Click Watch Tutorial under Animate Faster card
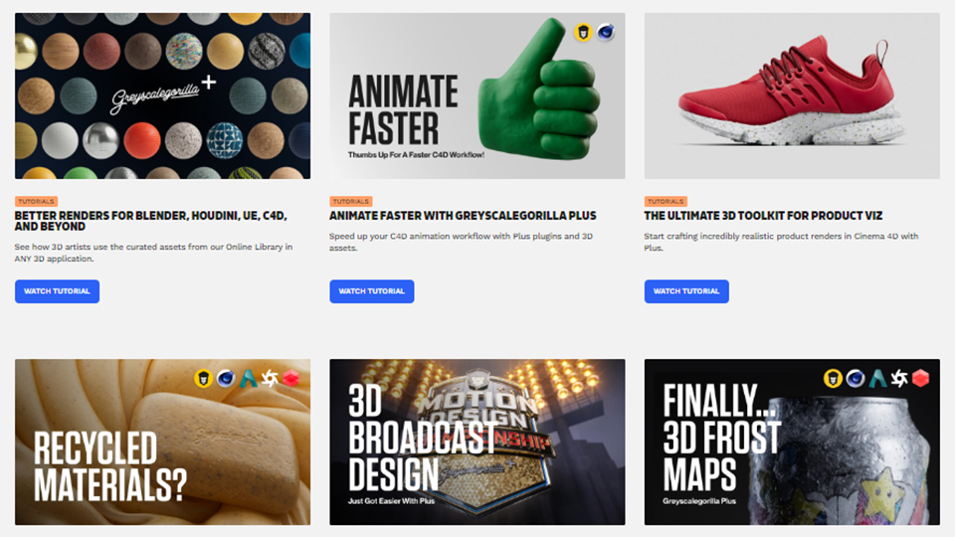 point(371,291)
